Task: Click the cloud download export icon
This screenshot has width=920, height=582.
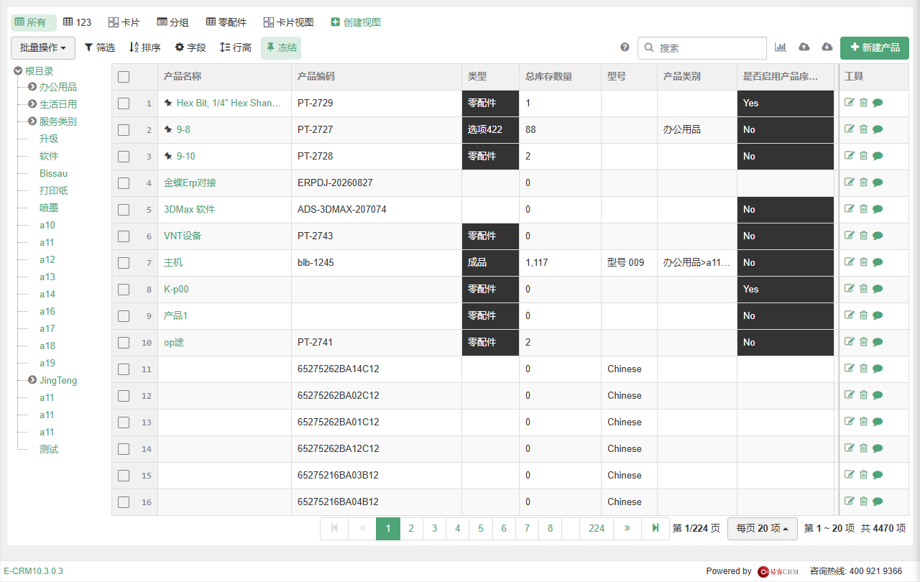Action: pyautogui.click(x=827, y=47)
